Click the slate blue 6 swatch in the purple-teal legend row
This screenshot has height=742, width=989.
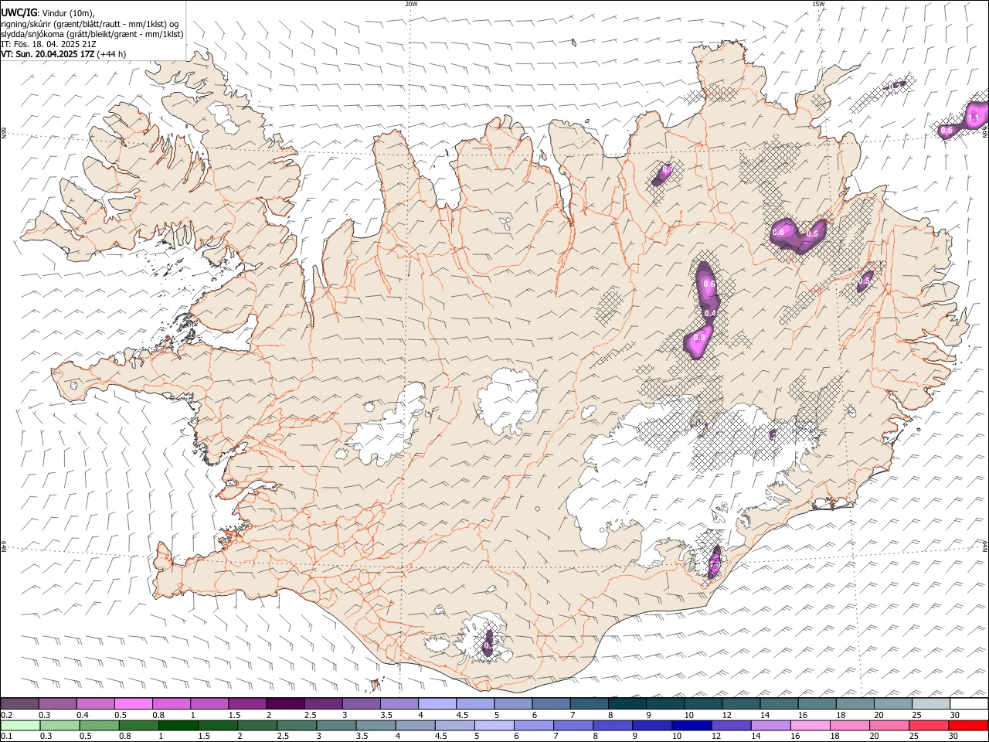pos(551,704)
